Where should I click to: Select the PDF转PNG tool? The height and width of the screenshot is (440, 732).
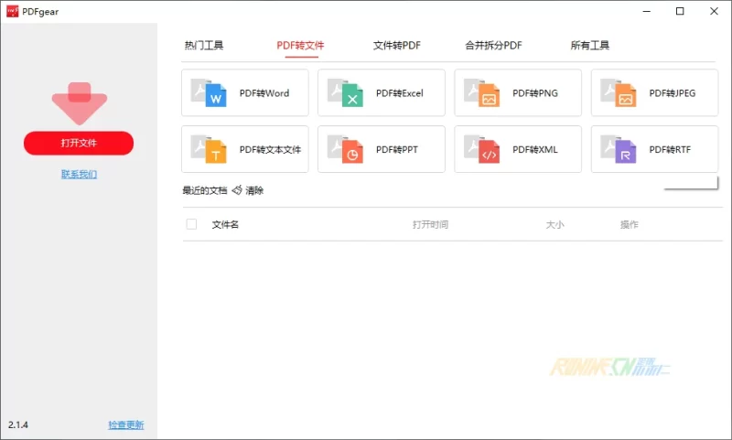[517, 93]
